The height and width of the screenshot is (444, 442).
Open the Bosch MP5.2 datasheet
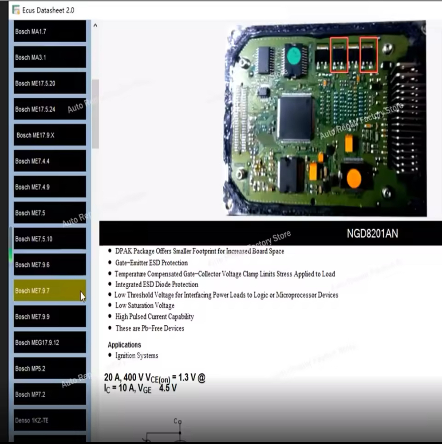click(x=50, y=369)
